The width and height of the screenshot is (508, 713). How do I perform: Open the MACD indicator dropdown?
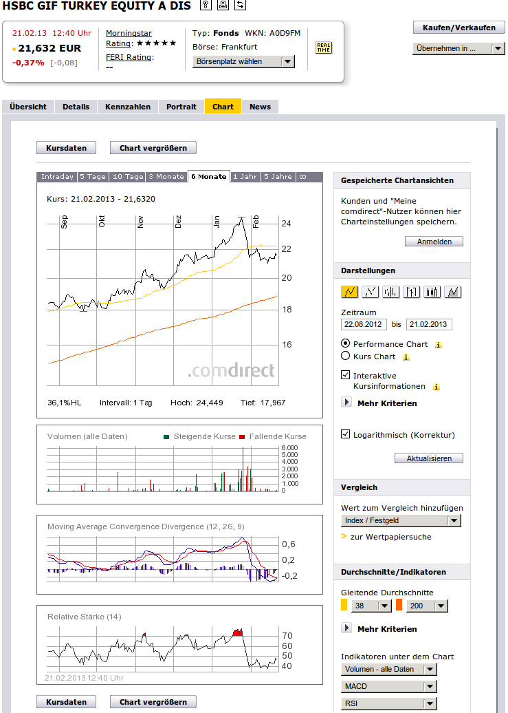tap(389, 686)
